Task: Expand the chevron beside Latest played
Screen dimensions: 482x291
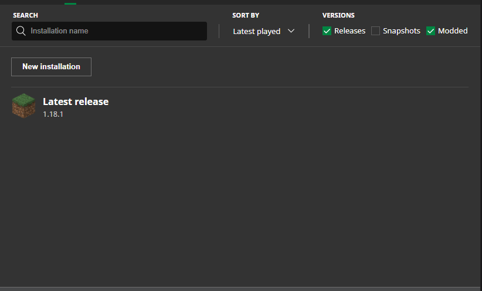Action: (291, 31)
